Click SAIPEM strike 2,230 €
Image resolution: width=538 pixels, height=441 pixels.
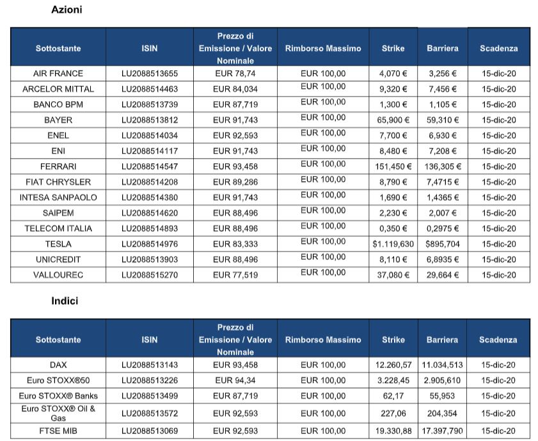393,212
